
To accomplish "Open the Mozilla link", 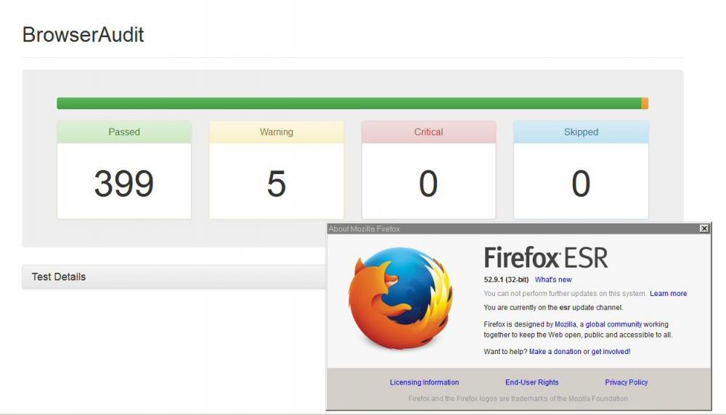I will pyautogui.click(x=565, y=324).
